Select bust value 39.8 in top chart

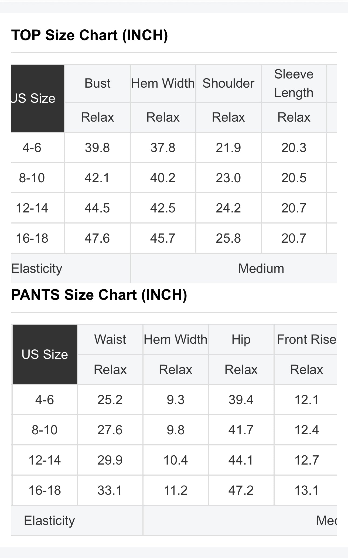tap(97, 148)
